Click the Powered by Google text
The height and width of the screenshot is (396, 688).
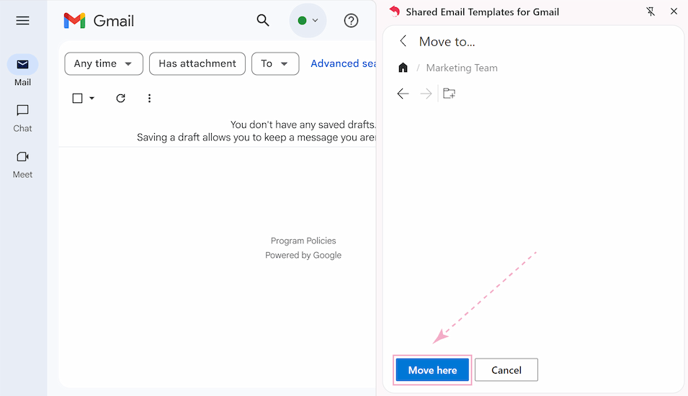[x=303, y=255]
